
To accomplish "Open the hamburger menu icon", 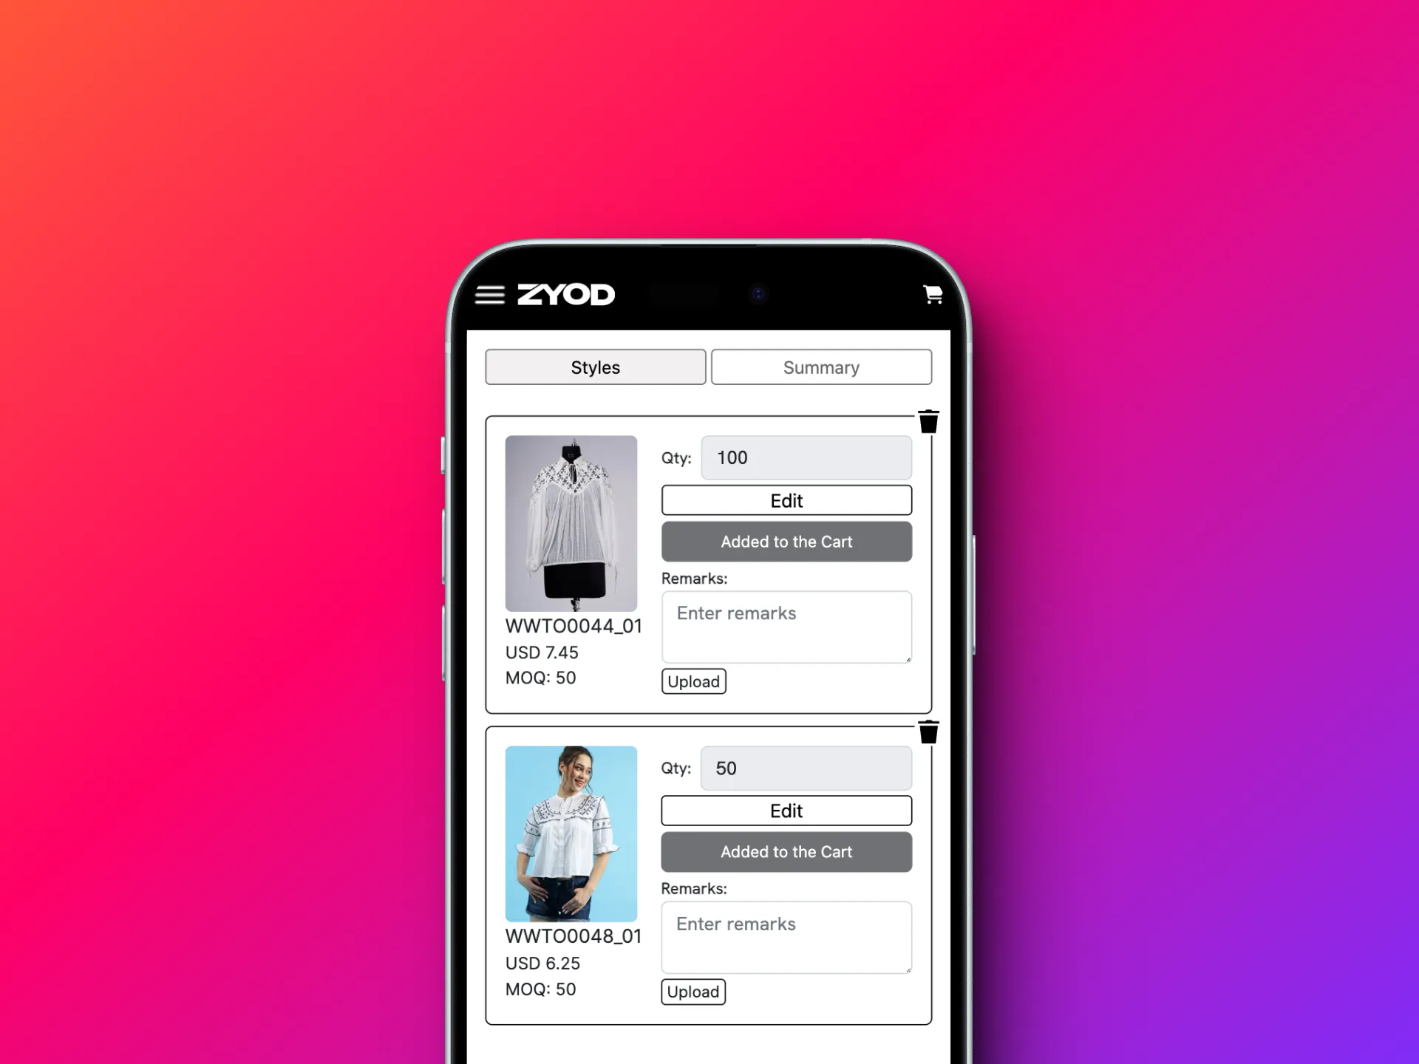I will [493, 296].
